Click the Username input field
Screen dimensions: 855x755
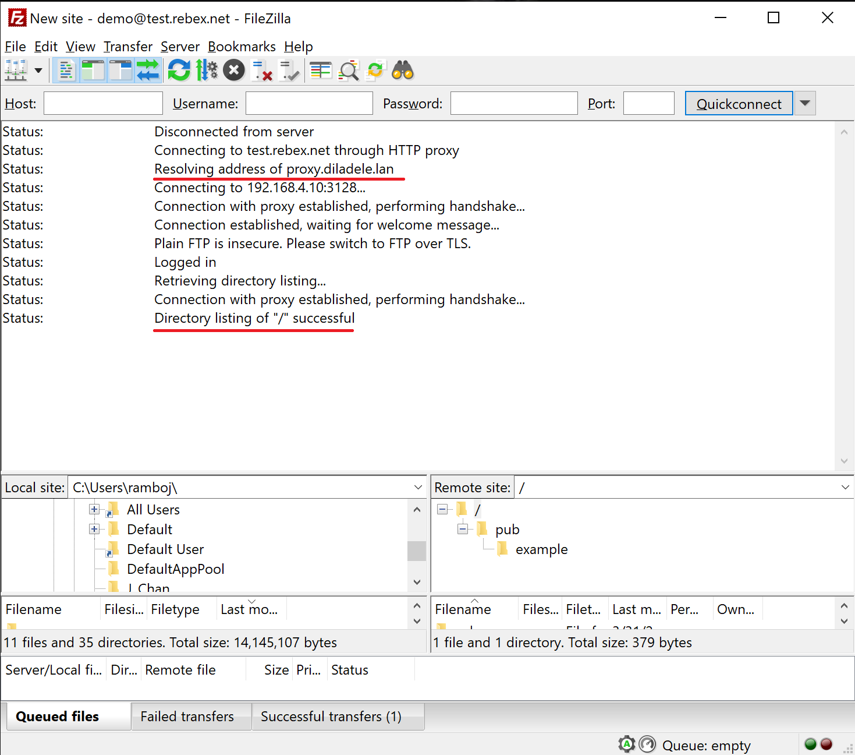click(309, 103)
